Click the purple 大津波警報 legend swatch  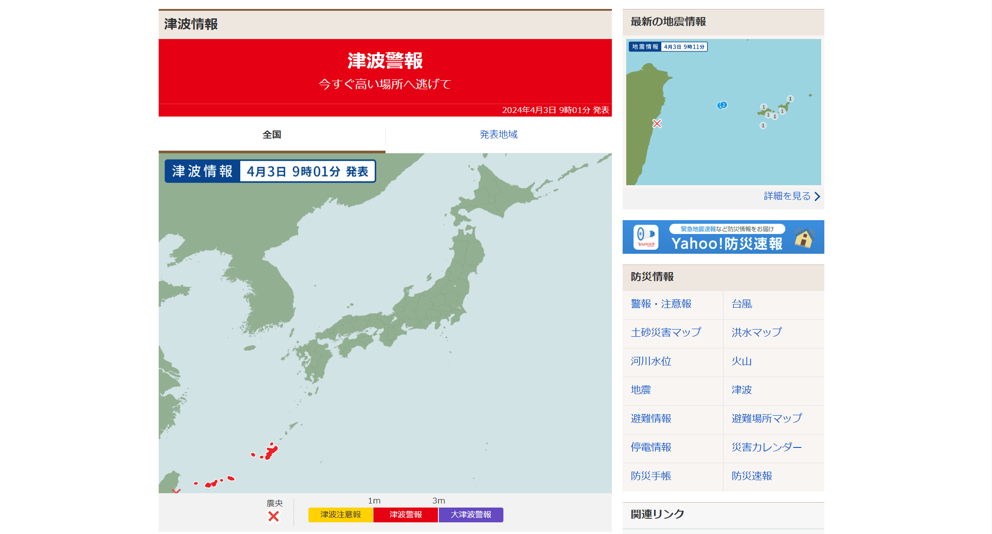coord(471,515)
